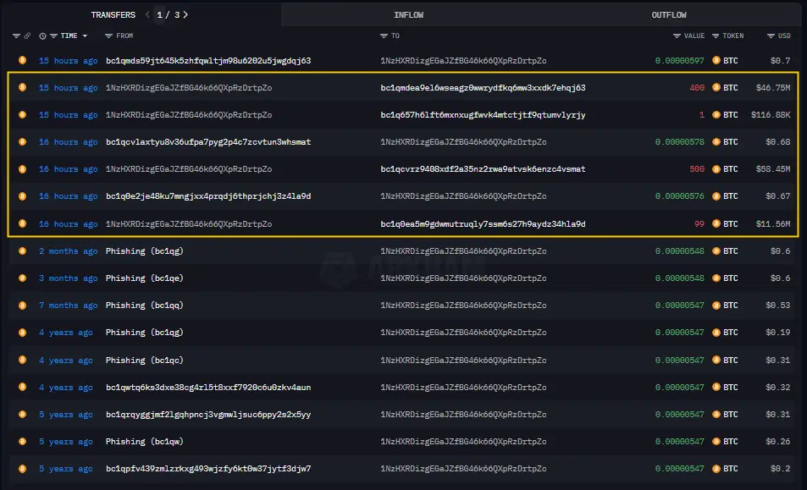Open address bc1q0ea5m9gdwmutruqly7ssm6s27h9aydz34hla9d
This screenshot has width=807, height=490.
pyautogui.click(x=483, y=224)
